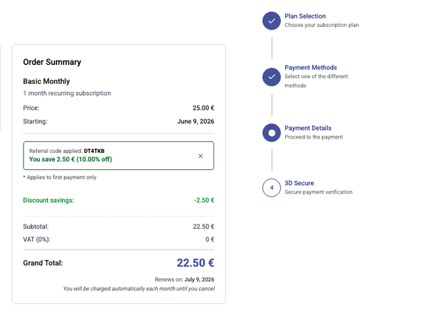Go to the Payment Methods step label
Viewport: 446px width, 315px height.
(311, 68)
